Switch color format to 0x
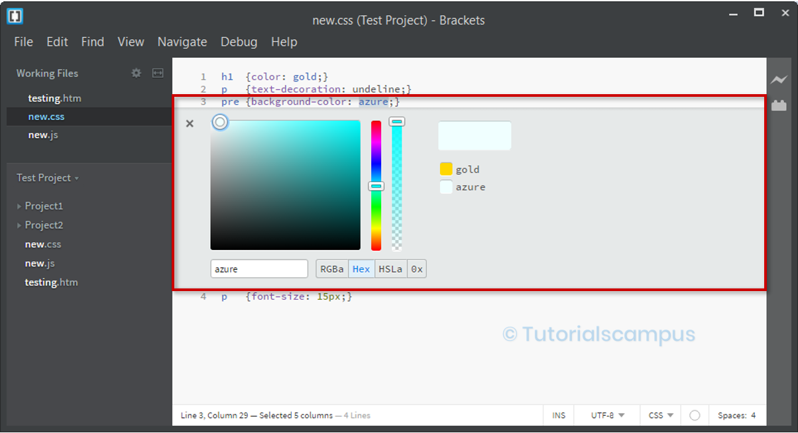This screenshot has height=433, width=798. (x=416, y=269)
